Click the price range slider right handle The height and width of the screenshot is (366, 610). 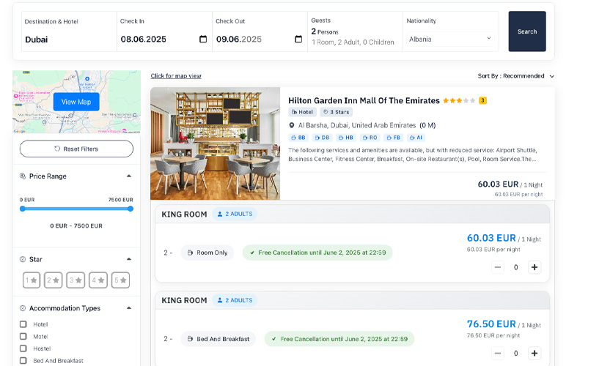[x=131, y=209]
